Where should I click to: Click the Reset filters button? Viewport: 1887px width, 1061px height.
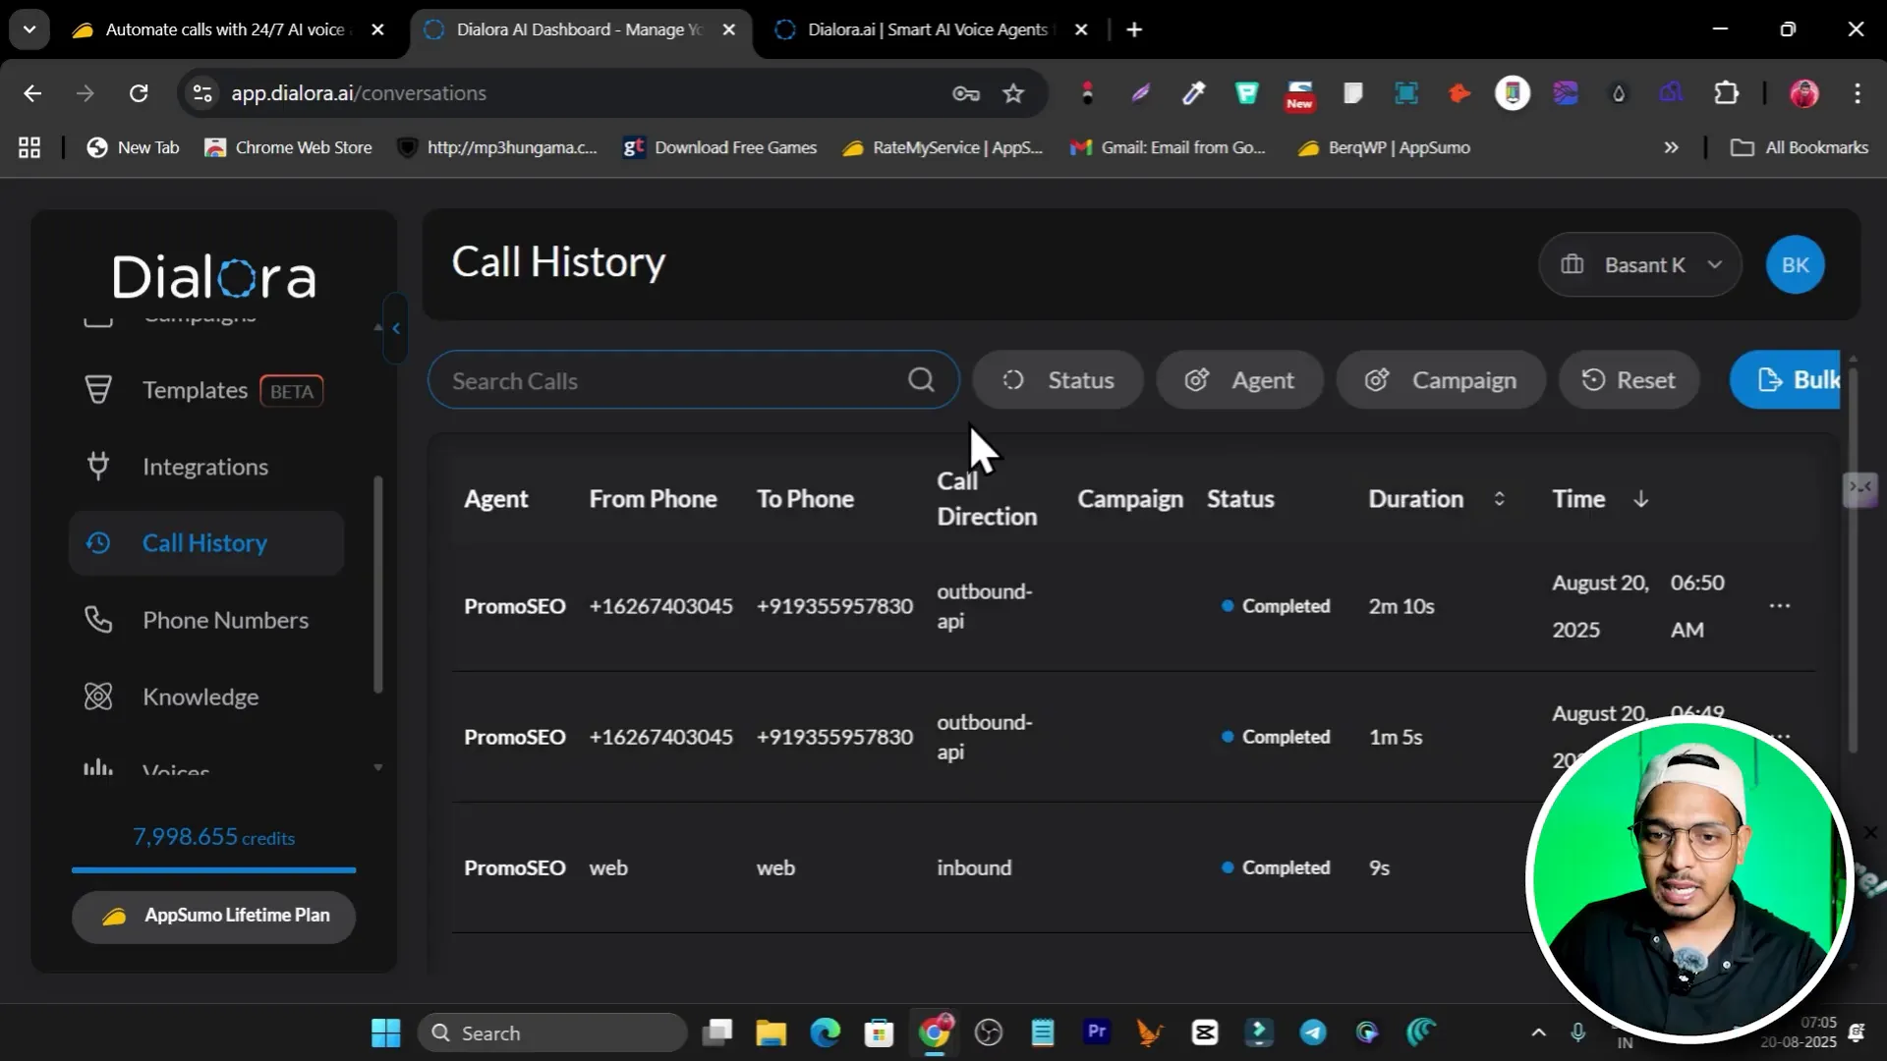tap(1629, 380)
